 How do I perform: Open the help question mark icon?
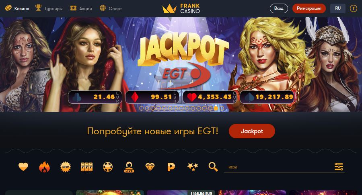(x=354, y=8)
